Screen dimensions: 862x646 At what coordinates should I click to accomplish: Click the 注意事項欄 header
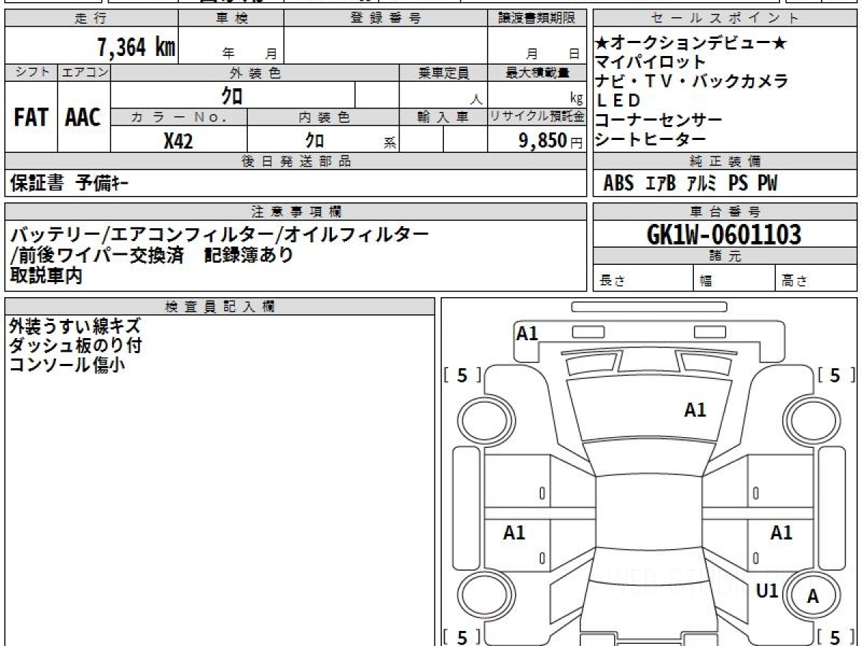point(296,212)
